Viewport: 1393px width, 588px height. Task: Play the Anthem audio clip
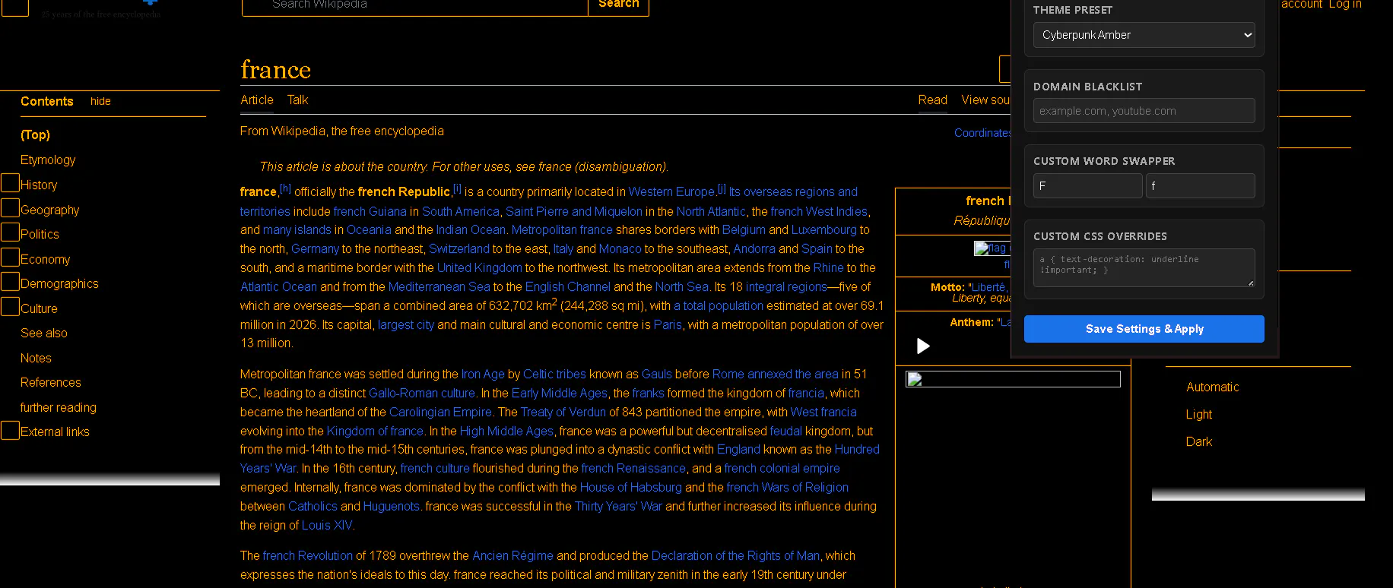point(923,346)
